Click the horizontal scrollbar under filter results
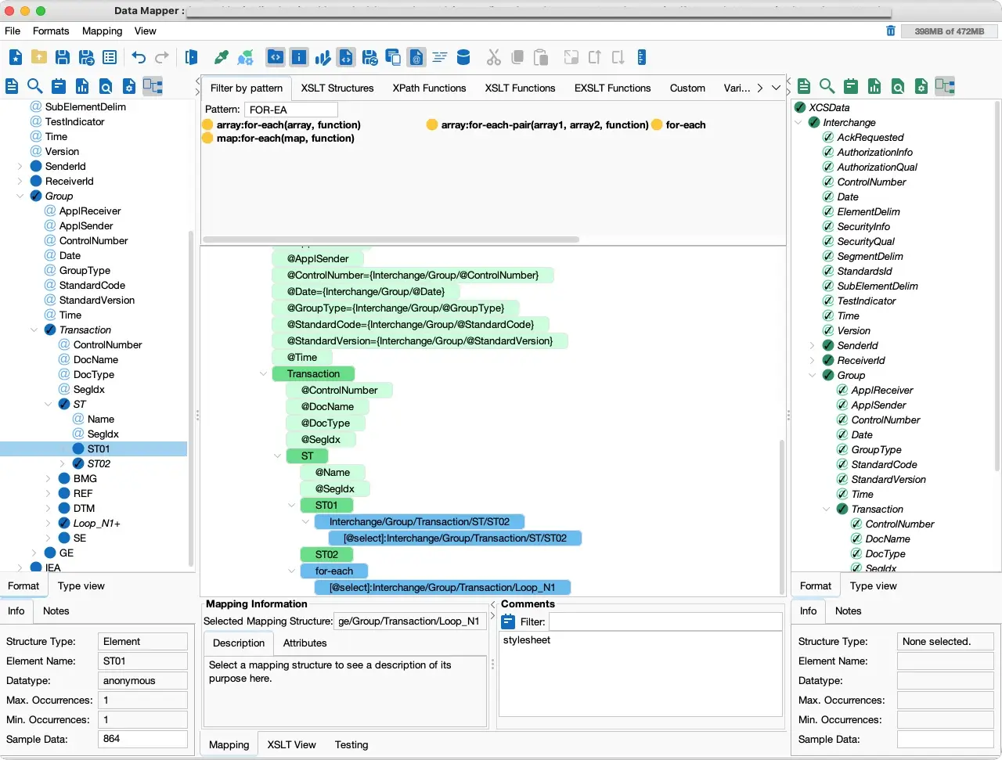Screen dimensions: 1002x760 (x=391, y=240)
